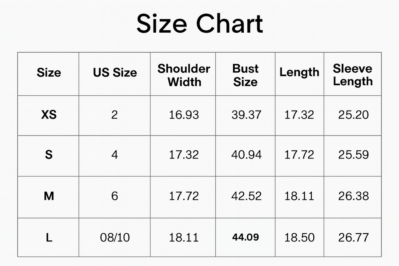The height and width of the screenshot is (266, 399).
Task: Click the 42.52 bust size cell
Action: point(246,196)
